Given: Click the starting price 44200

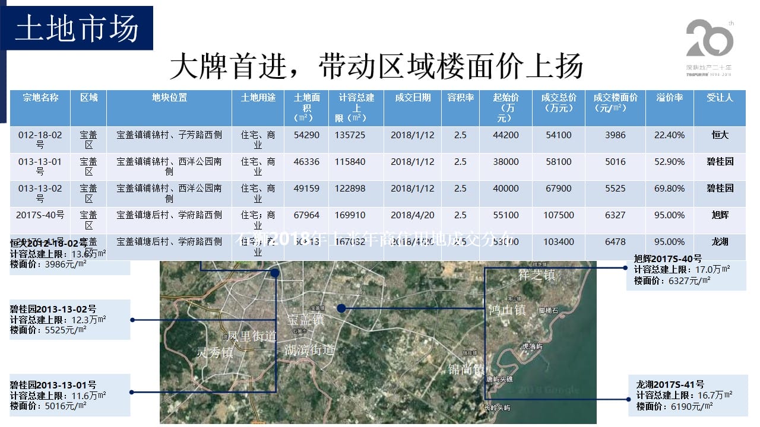Looking at the screenshot, I should click(x=505, y=135).
